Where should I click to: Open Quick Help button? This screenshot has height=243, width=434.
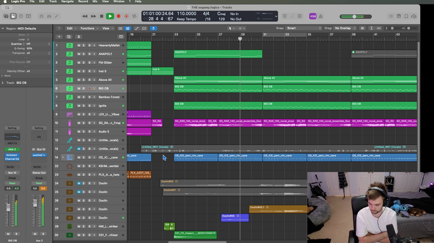click(21, 17)
